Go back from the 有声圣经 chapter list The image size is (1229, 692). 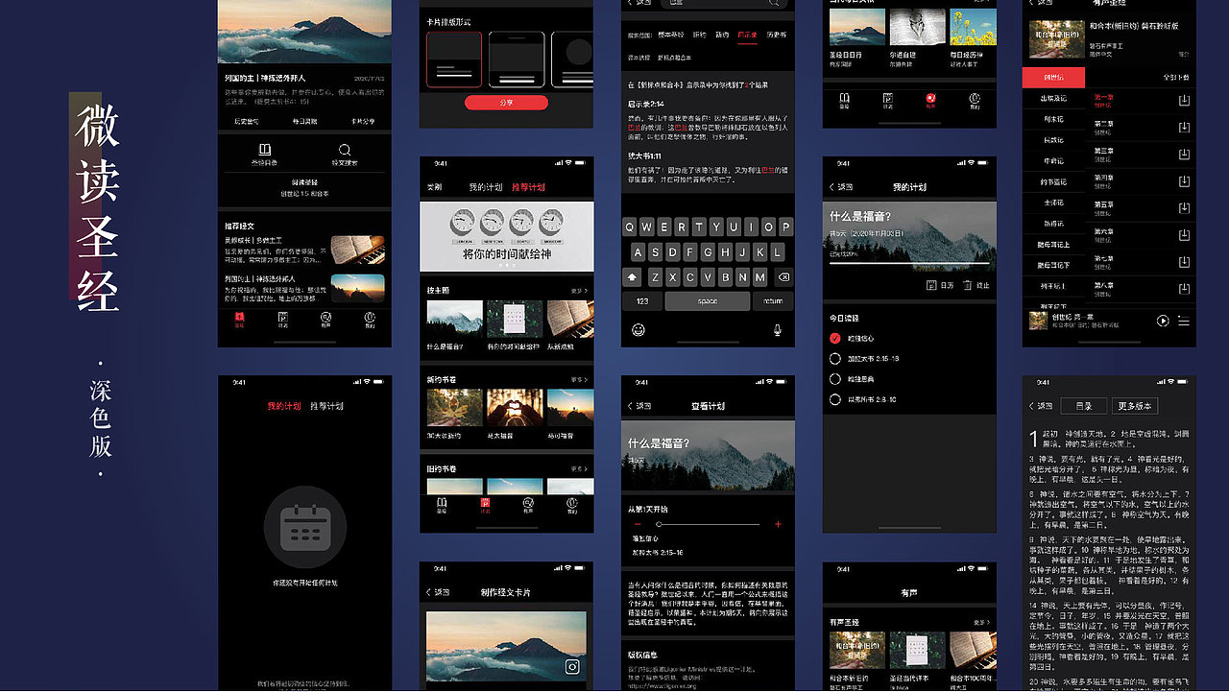coord(1041,3)
